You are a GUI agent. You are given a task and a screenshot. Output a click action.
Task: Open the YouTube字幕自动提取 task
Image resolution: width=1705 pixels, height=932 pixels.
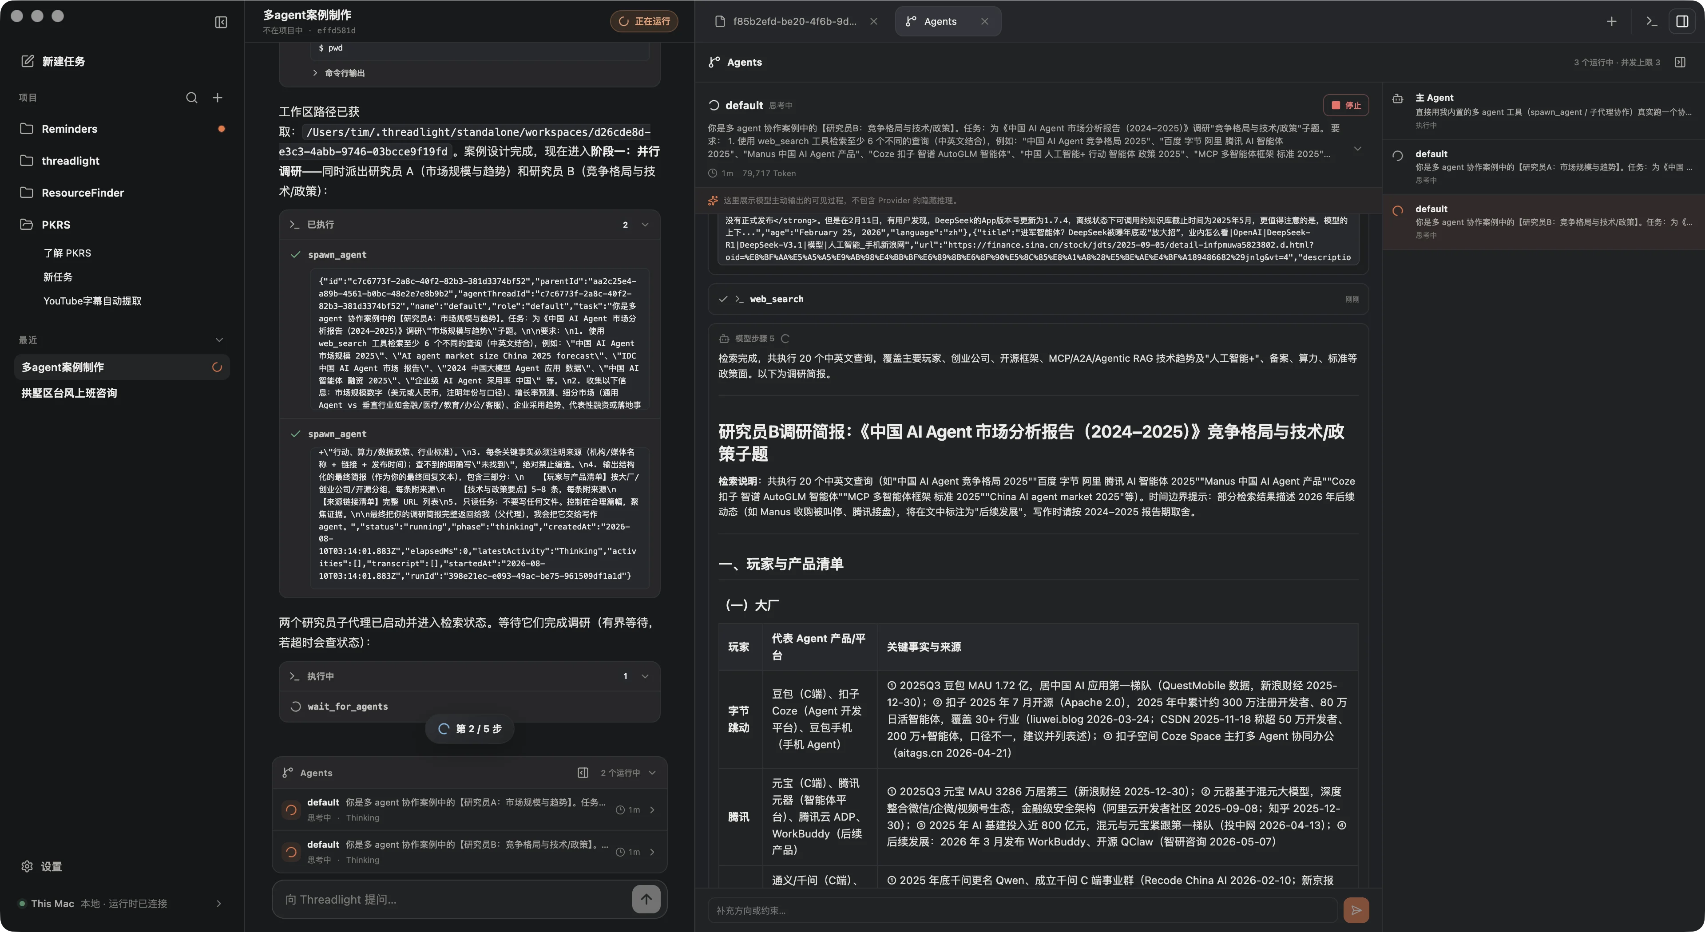pos(93,301)
